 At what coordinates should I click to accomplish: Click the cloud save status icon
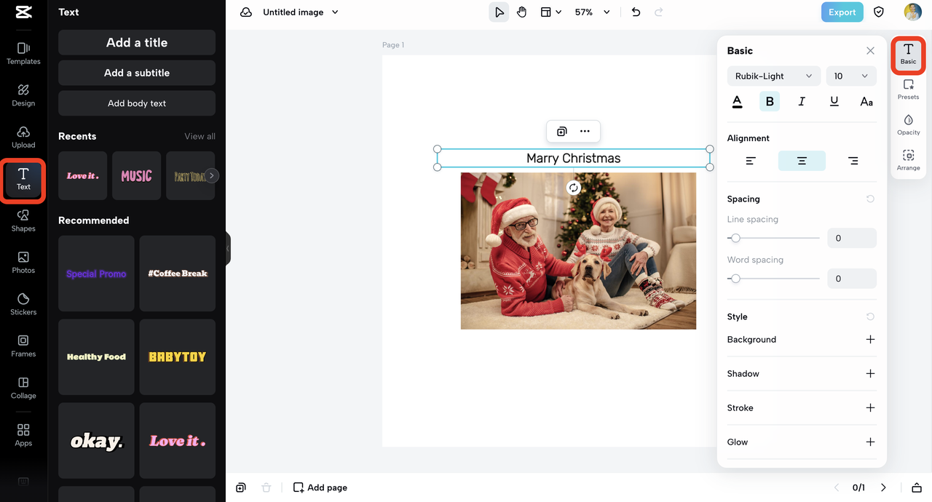click(x=246, y=12)
